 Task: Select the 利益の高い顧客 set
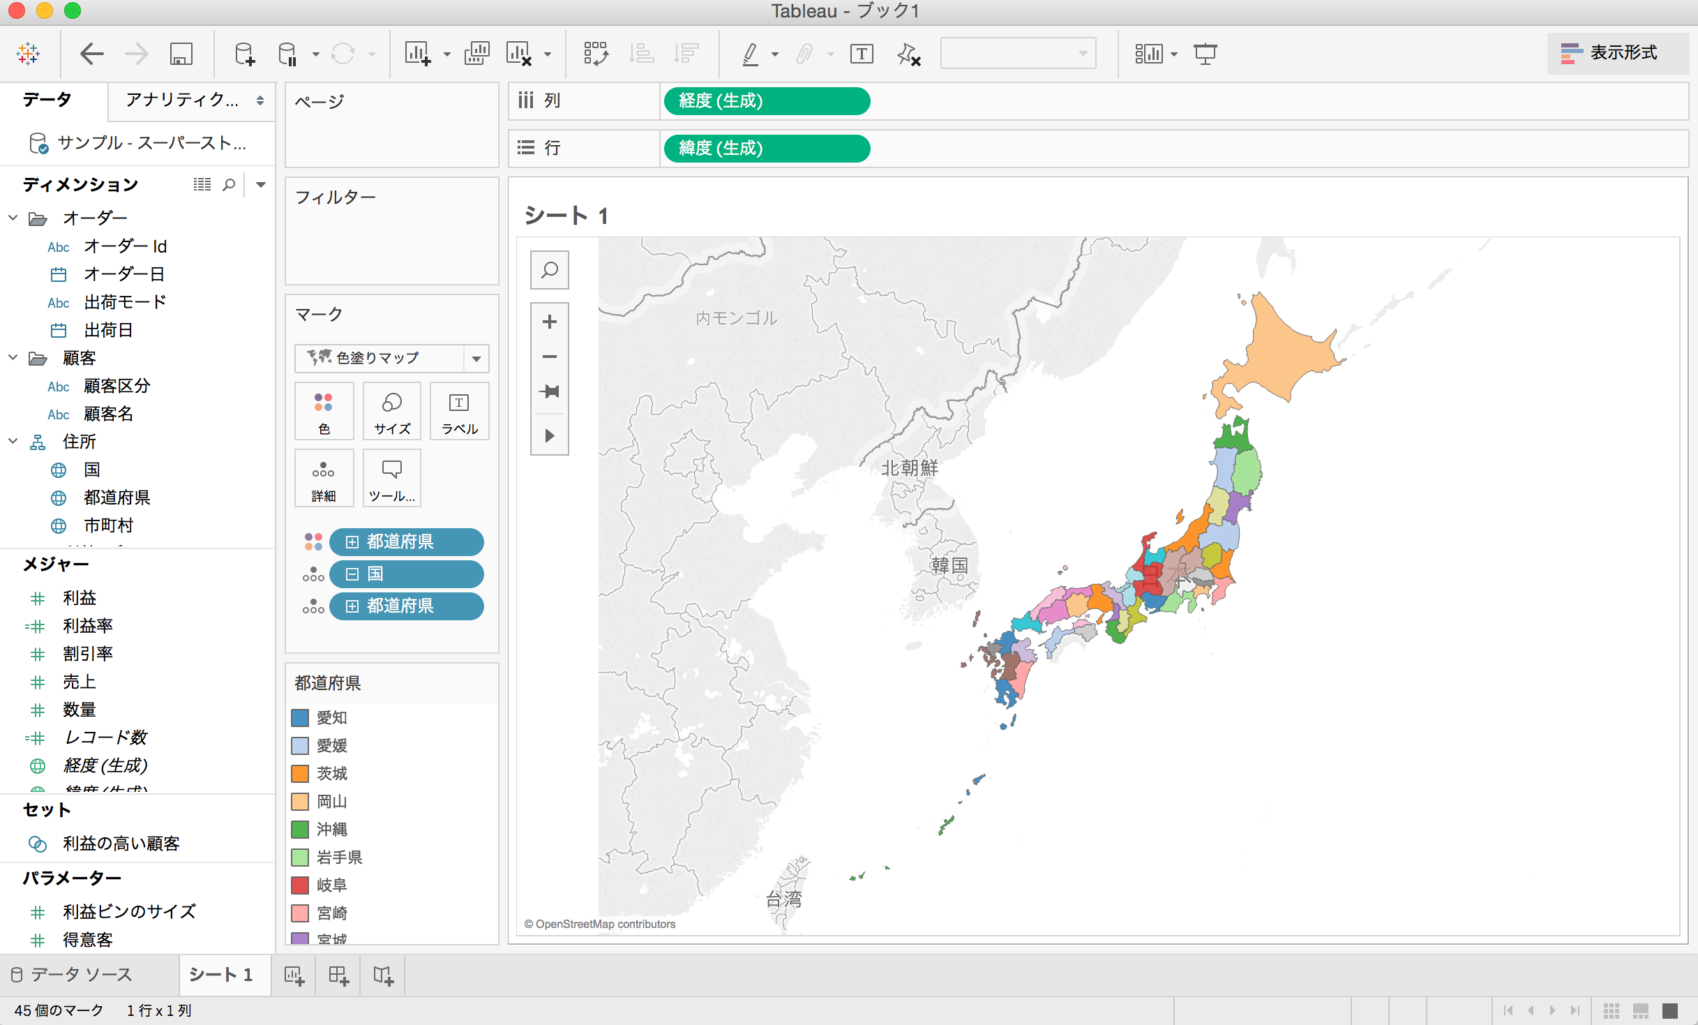coord(121,844)
